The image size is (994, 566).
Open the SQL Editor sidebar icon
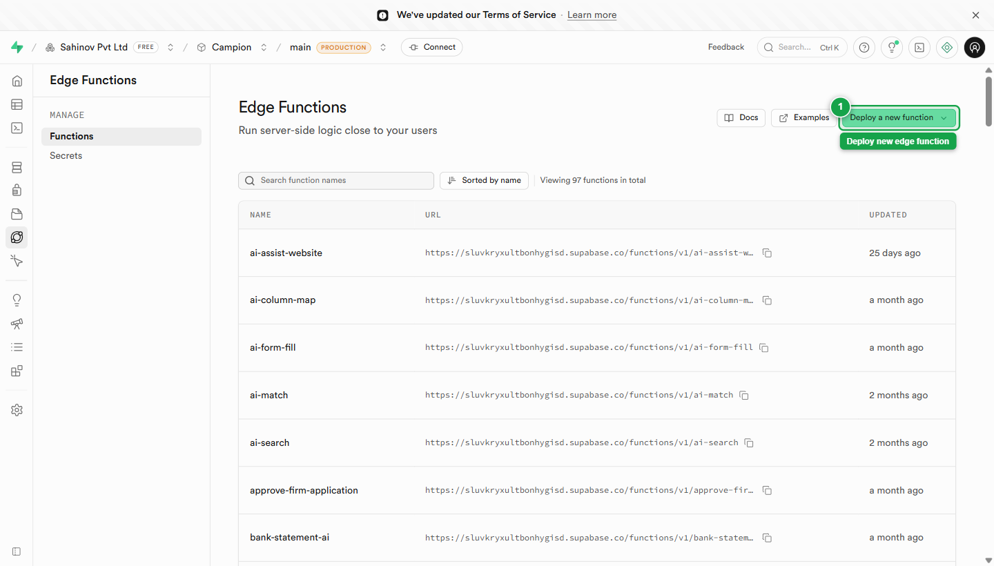click(x=17, y=128)
